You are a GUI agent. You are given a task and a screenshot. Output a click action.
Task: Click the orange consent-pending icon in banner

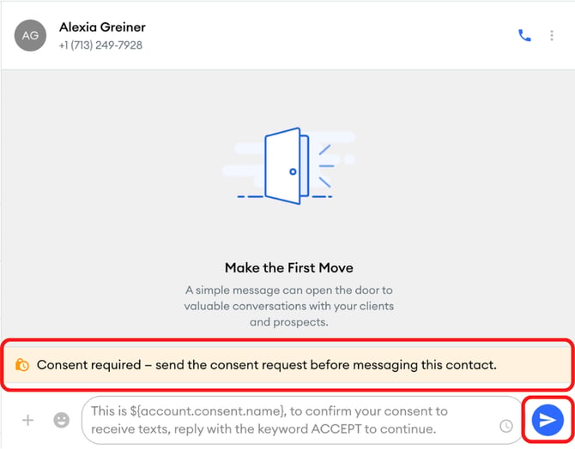coord(22,365)
